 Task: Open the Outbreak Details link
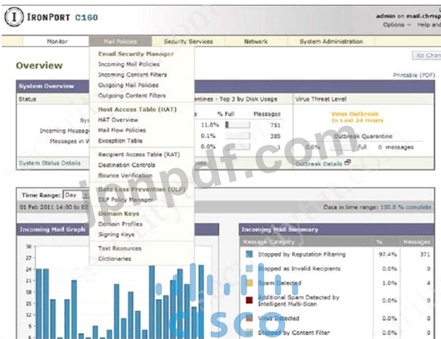[319, 164]
